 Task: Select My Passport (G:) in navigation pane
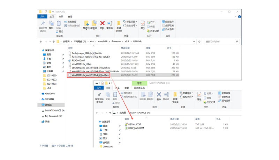pos(52,116)
